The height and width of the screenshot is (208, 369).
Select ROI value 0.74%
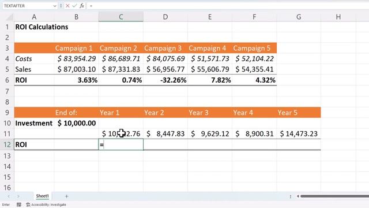point(121,80)
